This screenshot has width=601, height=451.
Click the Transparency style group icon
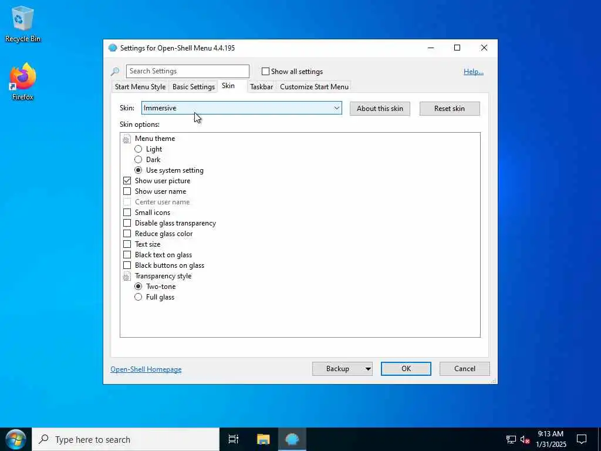[127, 276]
